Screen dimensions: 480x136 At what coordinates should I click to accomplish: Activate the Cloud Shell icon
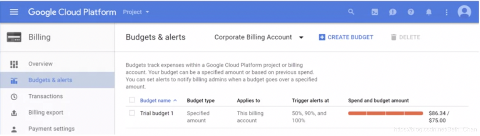pos(375,12)
